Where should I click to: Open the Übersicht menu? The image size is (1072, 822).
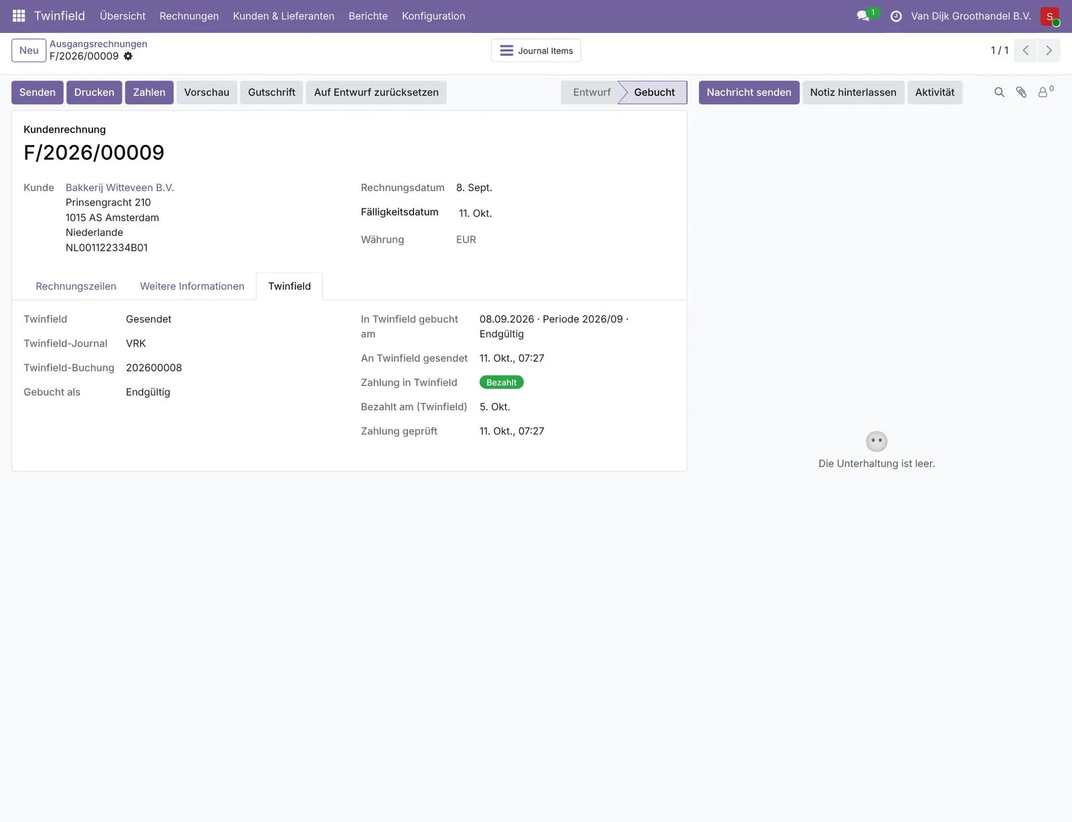(123, 16)
